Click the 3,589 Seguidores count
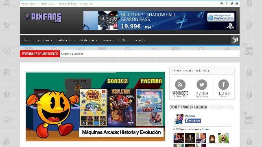The width and height of the screenshot is (262, 147). point(202,94)
